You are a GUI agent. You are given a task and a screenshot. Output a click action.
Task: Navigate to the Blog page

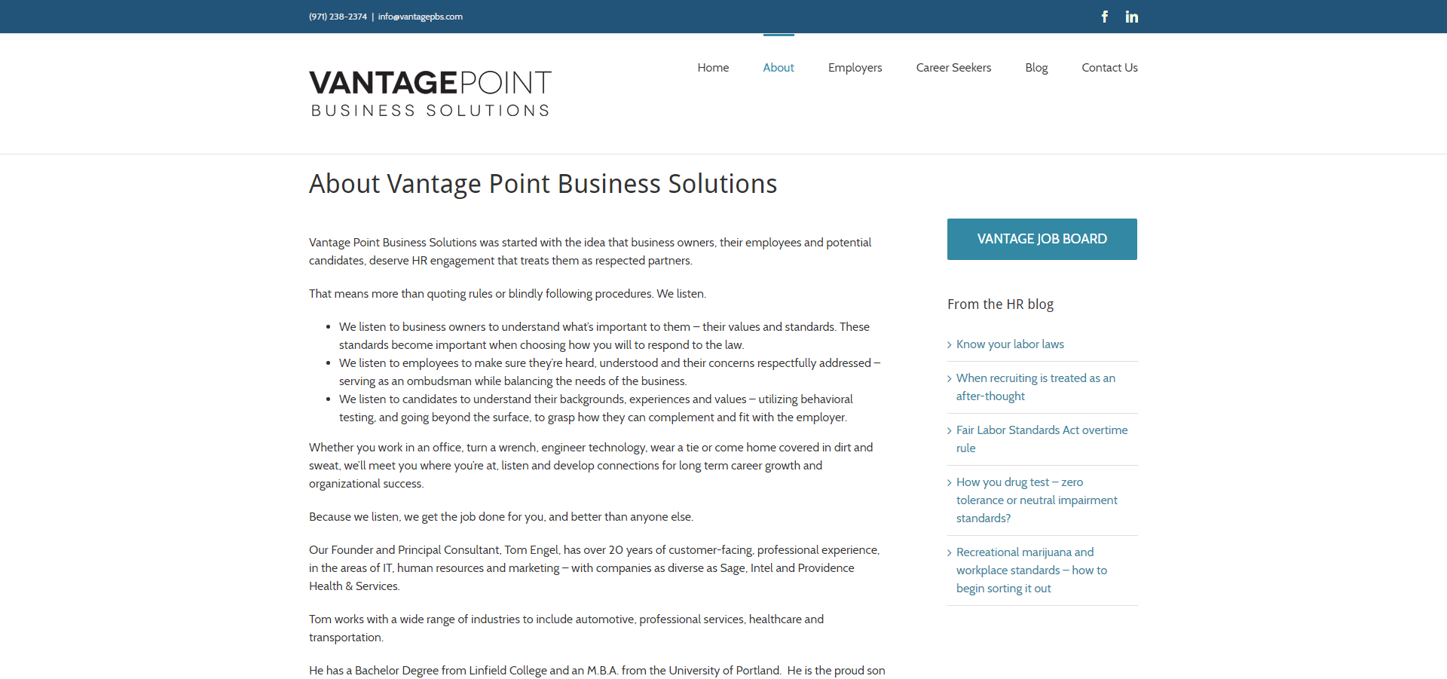coord(1036,68)
